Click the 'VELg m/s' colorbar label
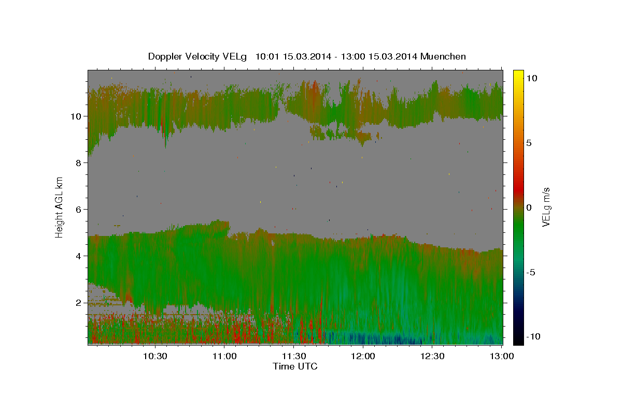 pos(546,207)
